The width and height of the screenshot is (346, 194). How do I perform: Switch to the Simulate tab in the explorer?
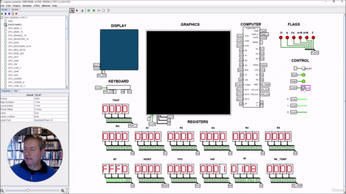[15, 10]
